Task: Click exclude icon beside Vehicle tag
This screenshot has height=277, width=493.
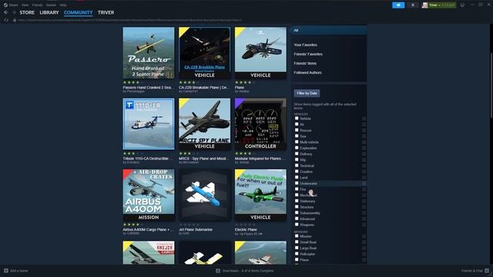Action: [x=364, y=118]
